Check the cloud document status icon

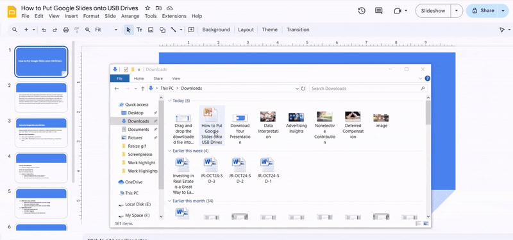169,8
